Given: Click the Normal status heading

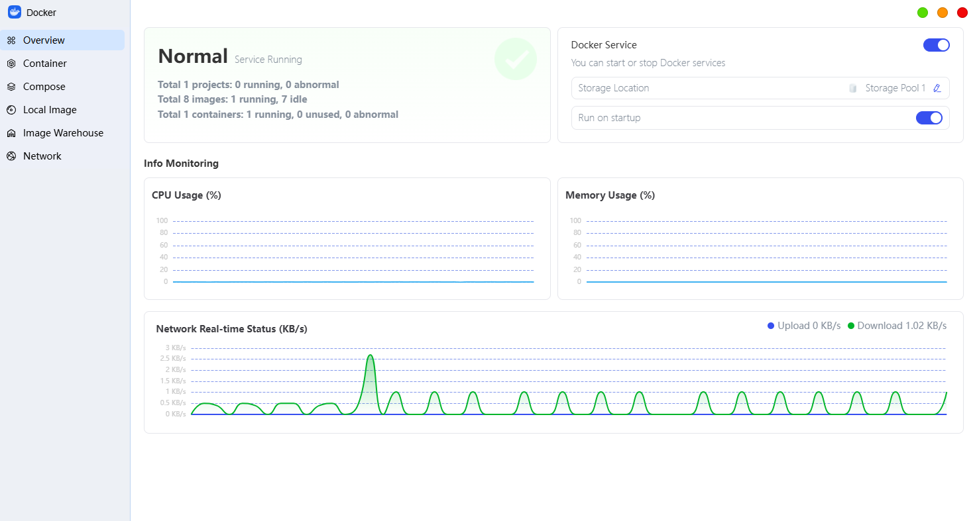Looking at the screenshot, I should [x=193, y=56].
